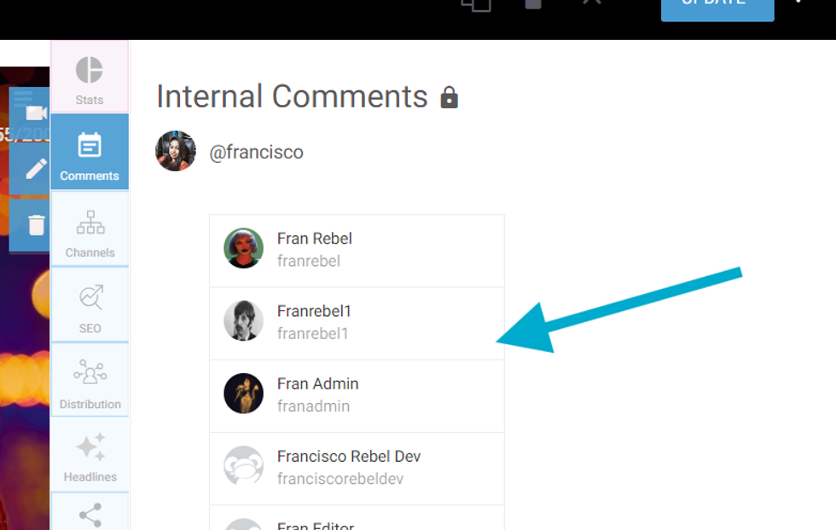Screen dimensions: 836x530
Task: Click the share icon in sidebar
Action: [x=90, y=513]
